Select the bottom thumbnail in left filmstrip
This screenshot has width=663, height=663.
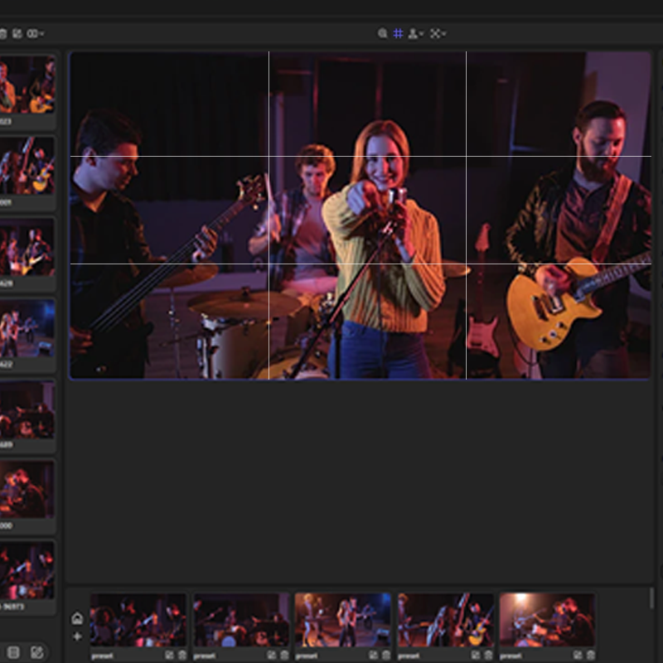pyautogui.click(x=27, y=571)
